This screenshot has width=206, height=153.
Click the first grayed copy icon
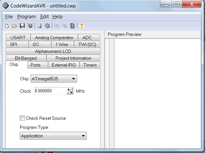coord(57,26)
